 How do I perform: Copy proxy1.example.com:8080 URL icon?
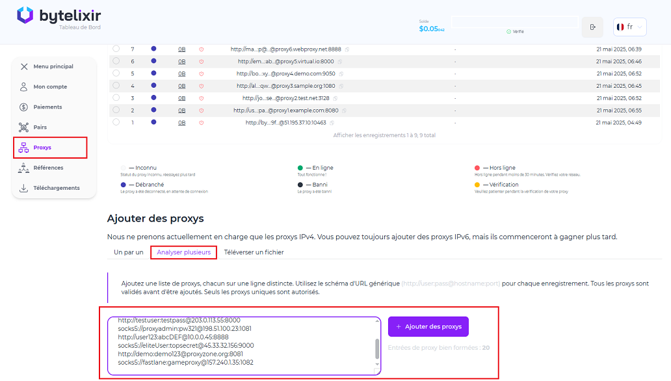tap(344, 111)
